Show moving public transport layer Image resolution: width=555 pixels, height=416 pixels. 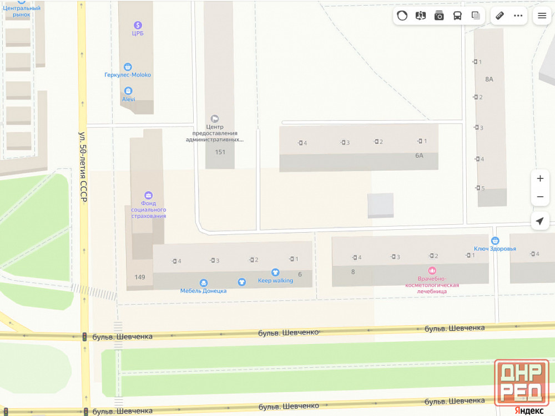point(457,16)
